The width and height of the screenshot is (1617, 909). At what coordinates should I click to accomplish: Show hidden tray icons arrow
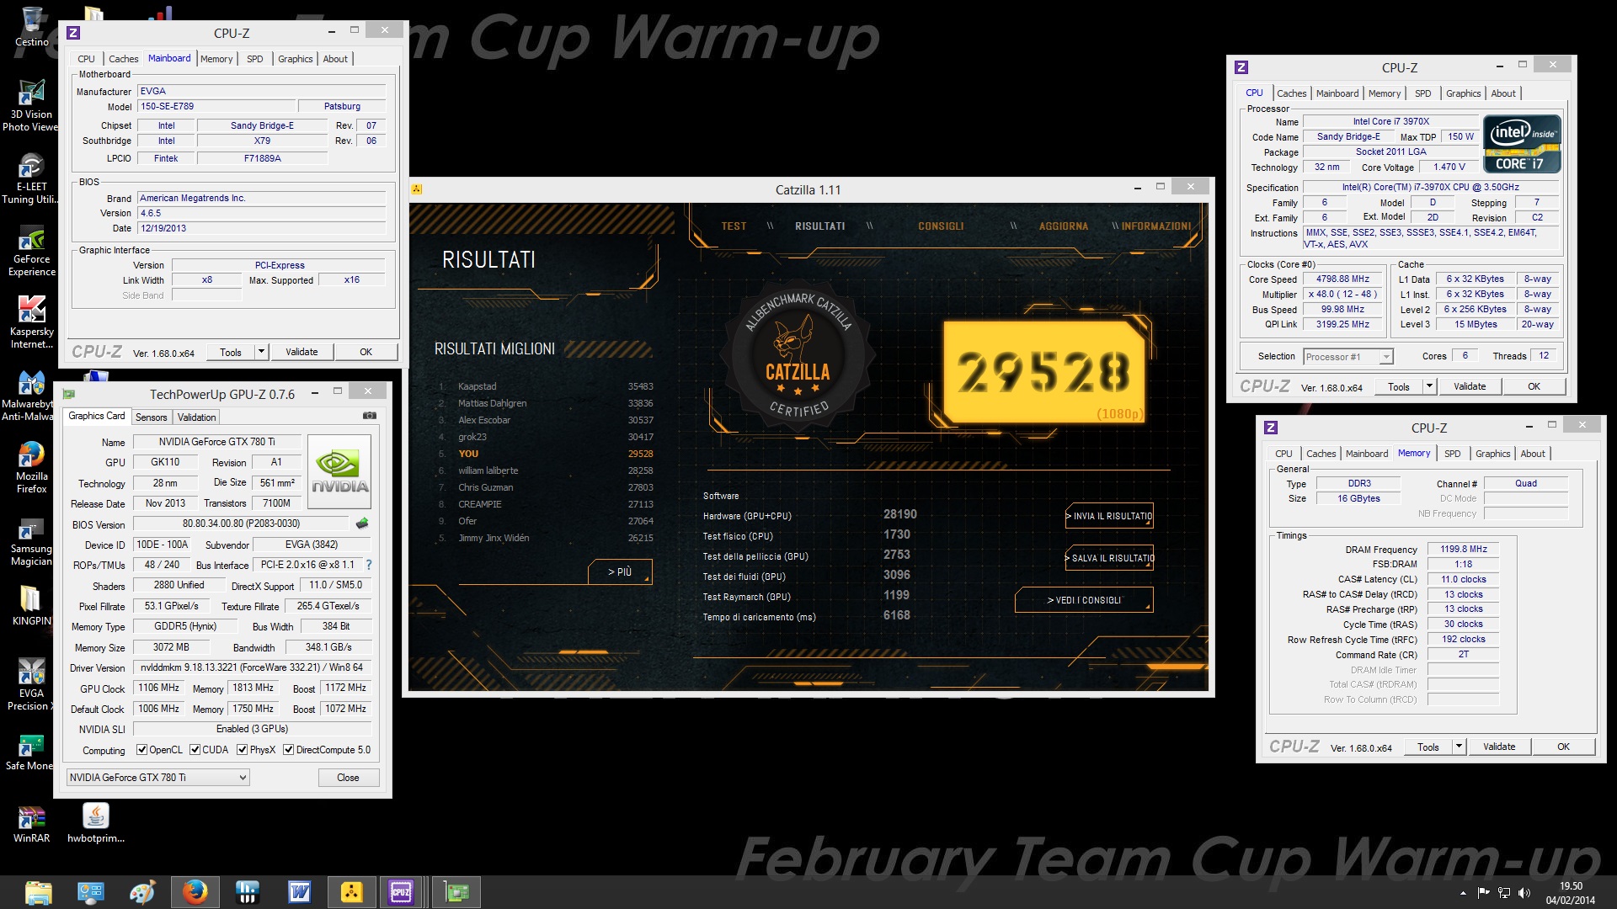click(x=1463, y=893)
